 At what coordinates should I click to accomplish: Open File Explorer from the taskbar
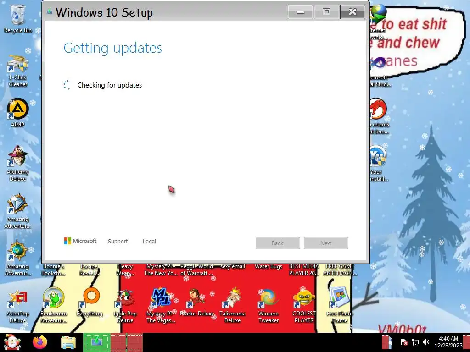point(68,343)
